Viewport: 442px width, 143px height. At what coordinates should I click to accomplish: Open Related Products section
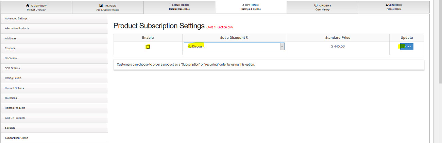(x=15, y=108)
